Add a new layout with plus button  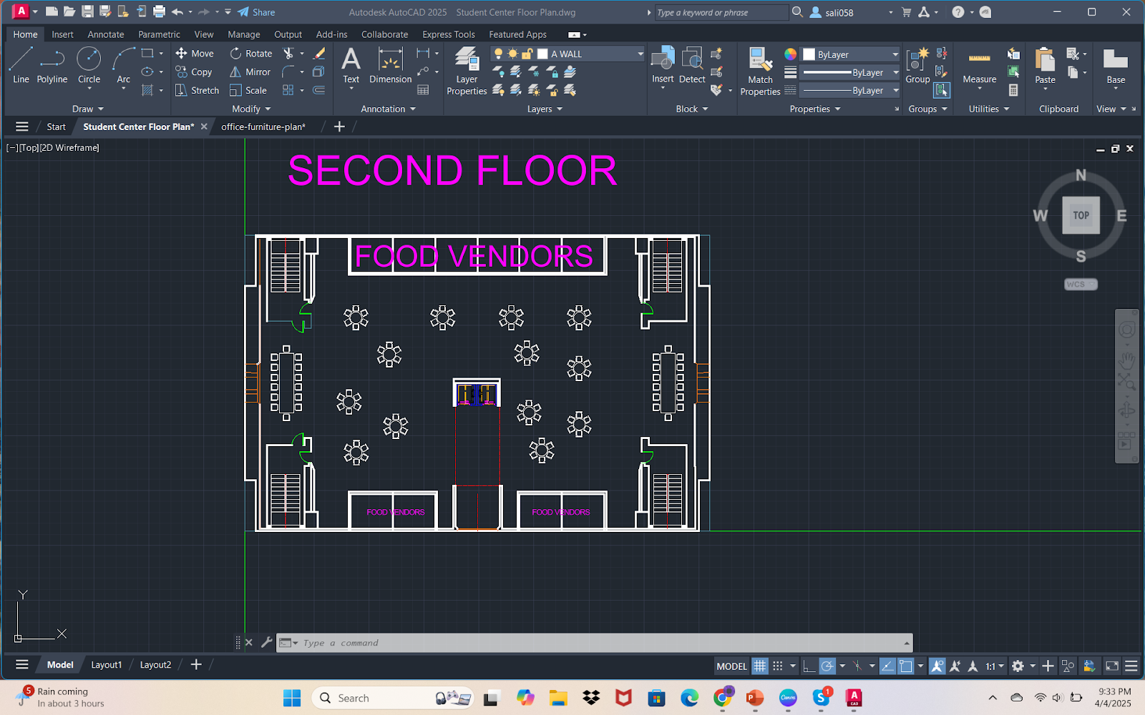point(196,665)
